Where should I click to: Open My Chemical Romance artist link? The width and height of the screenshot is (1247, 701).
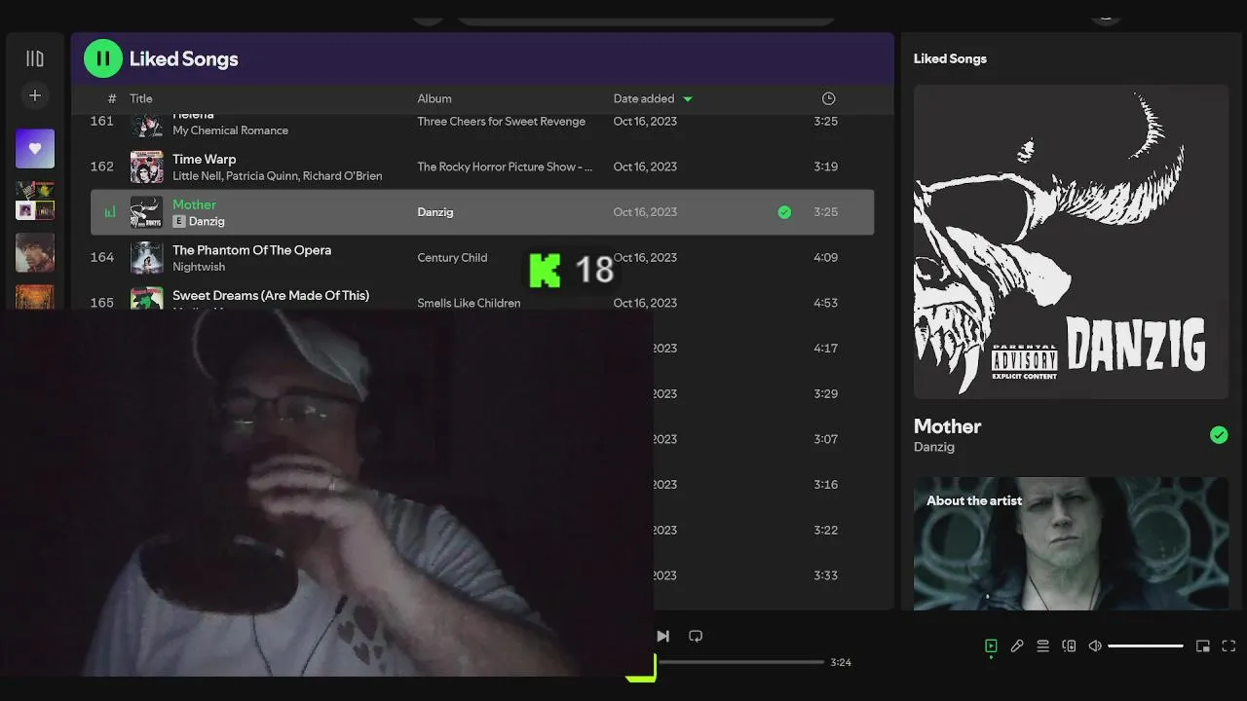230,130
